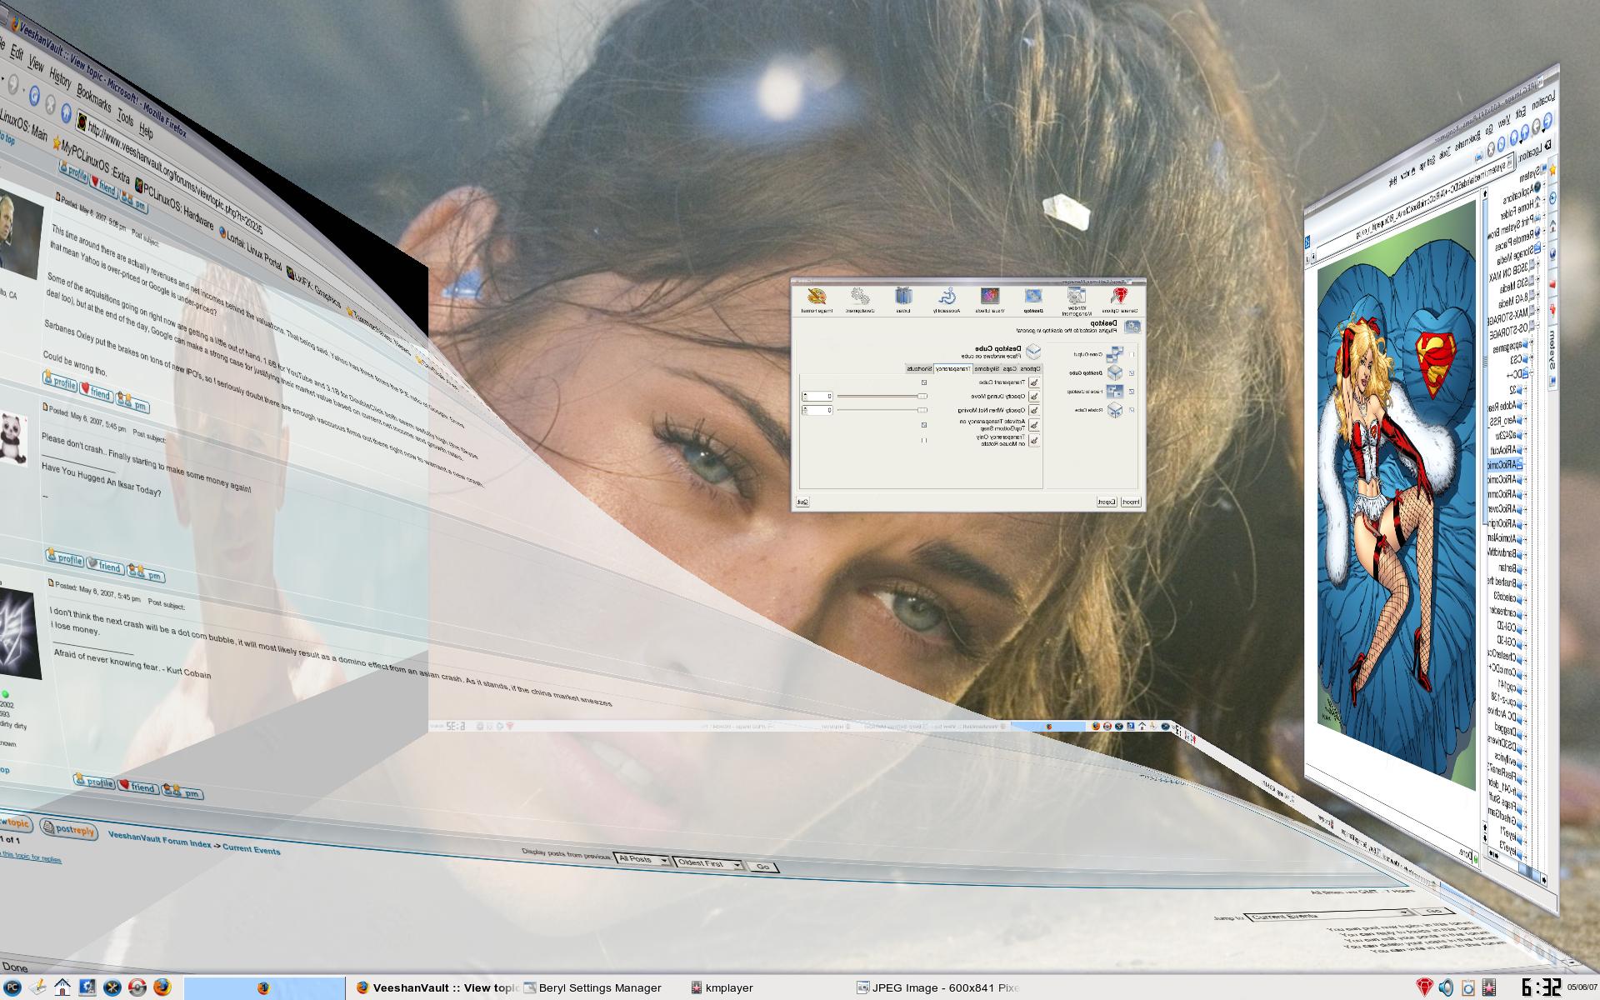Switch to JPEG Image taskbar entry
This screenshot has height=1000, width=1600.
click(x=937, y=988)
